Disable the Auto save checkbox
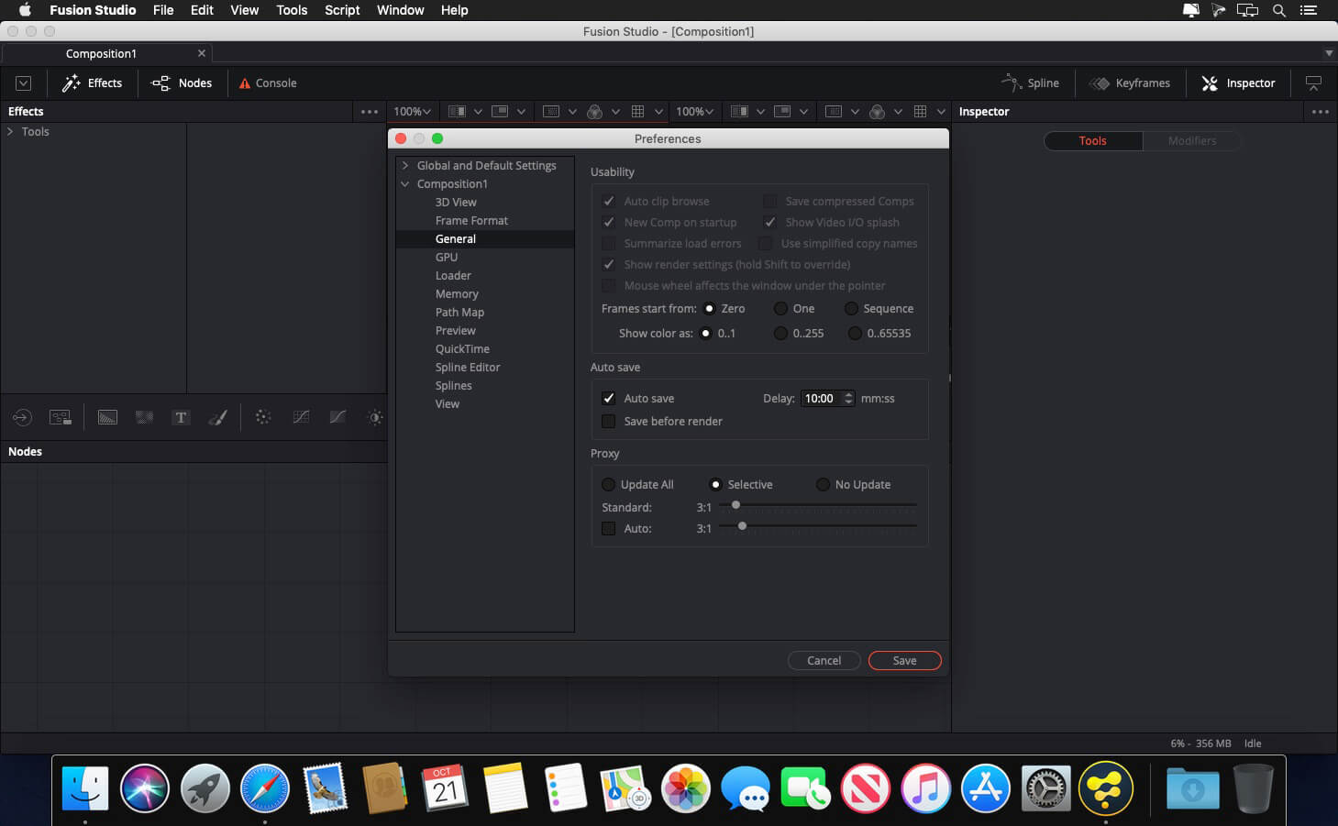This screenshot has width=1338, height=826. tap(608, 399)
